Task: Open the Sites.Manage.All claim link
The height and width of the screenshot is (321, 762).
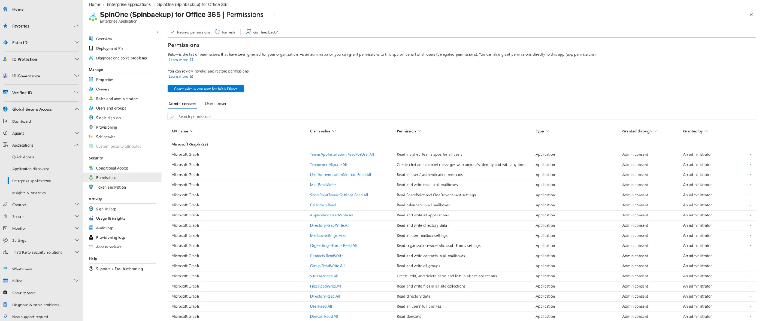Action: click(x=324, y=276)
